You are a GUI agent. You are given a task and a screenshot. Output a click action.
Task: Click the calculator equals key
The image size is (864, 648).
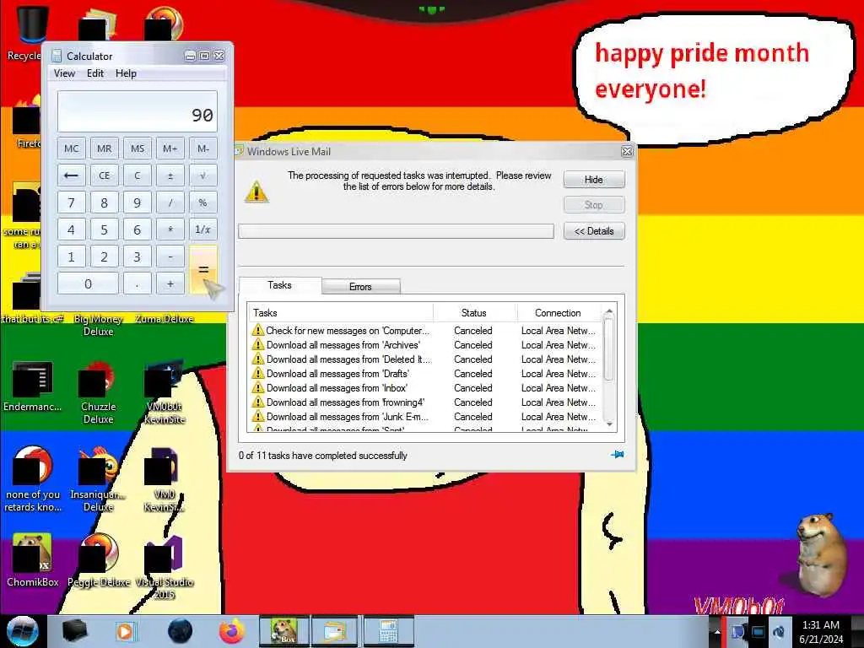tap(203, 270)
